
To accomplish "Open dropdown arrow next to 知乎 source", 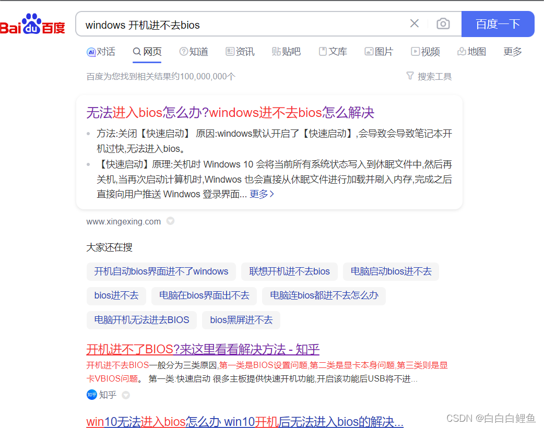I will [126, 395].
